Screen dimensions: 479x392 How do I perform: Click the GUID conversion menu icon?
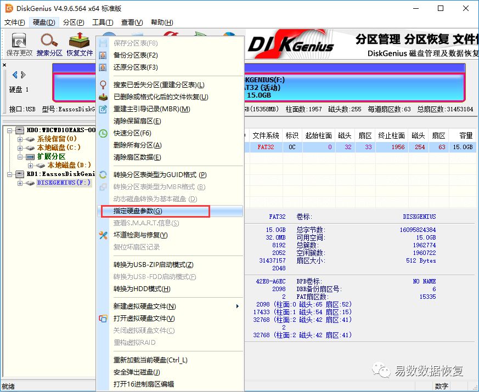pyautogui.click(x=103, y=175)
